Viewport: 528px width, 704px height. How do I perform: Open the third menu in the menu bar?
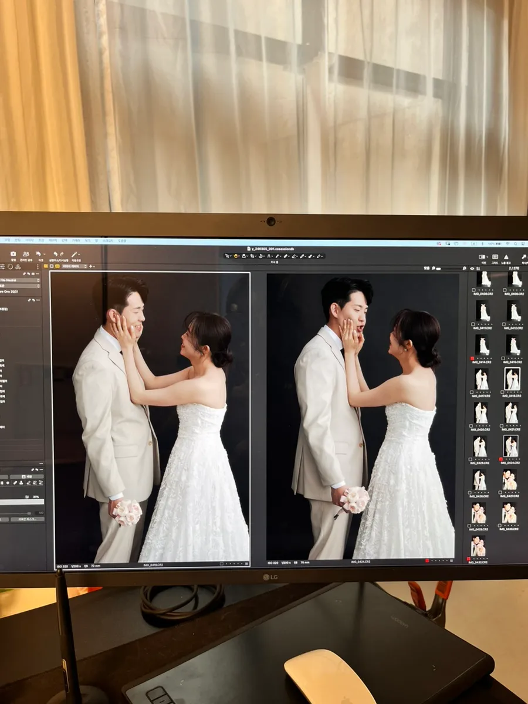(29, 240)
